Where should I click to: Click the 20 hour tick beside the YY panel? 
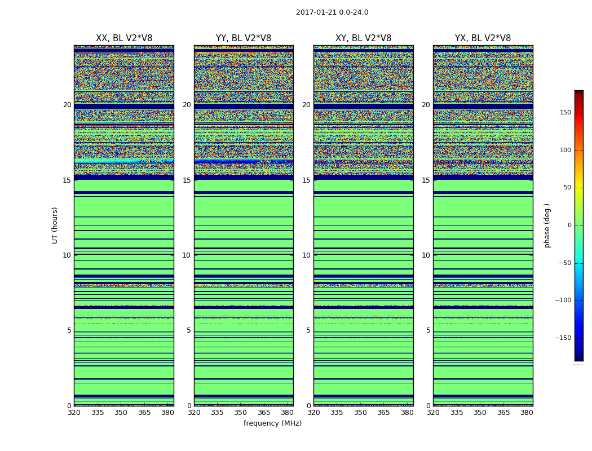coord(186,105)
